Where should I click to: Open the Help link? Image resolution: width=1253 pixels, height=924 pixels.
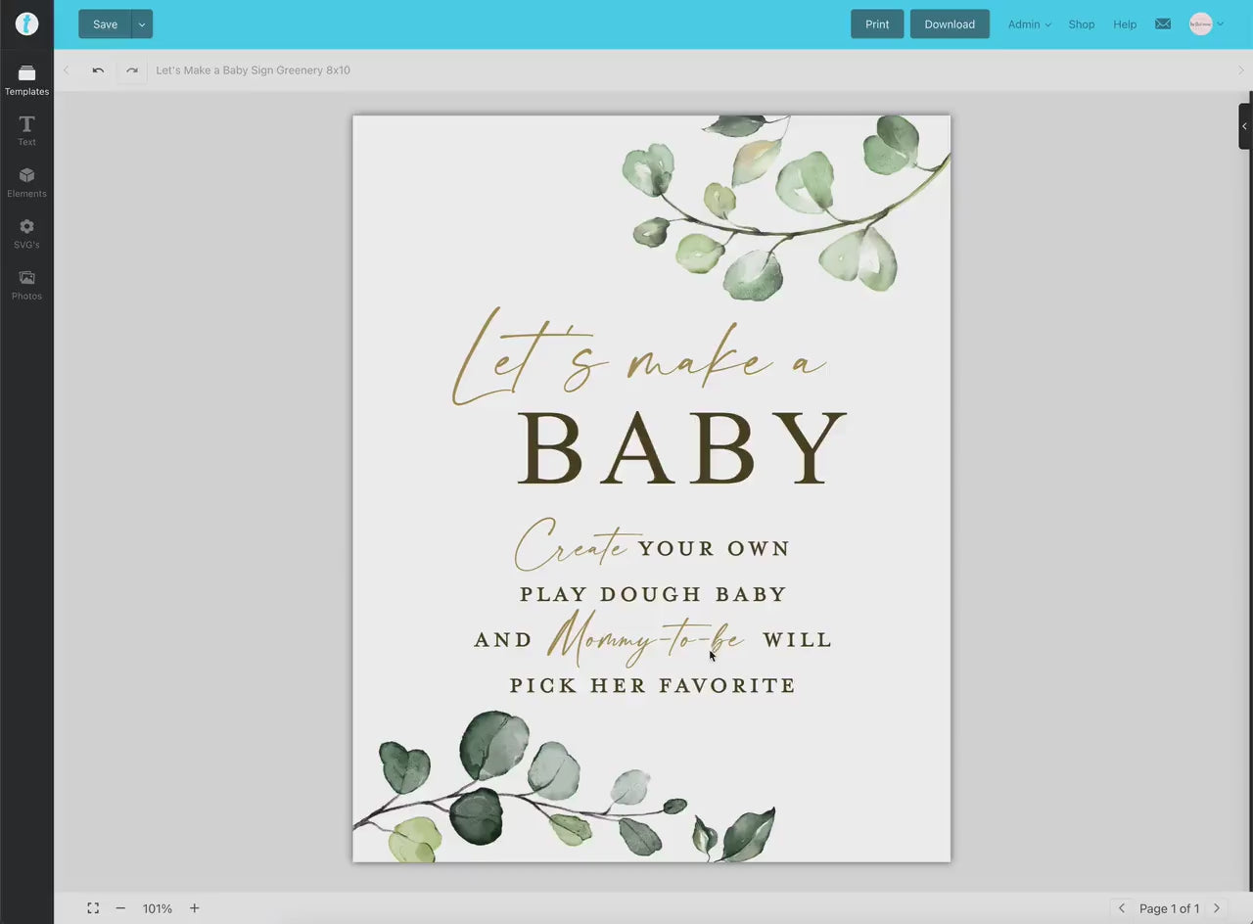(1125, 24)
